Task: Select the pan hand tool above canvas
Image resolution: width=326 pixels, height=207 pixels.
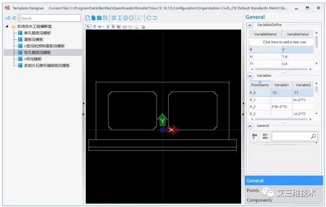Action: point(94,27)
